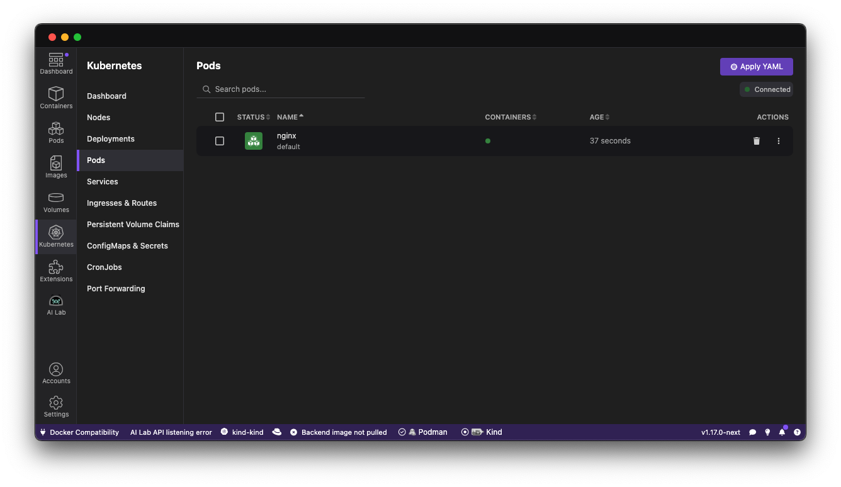Screen dimensions: 841x487
Task: Open the Accounts page
Action: tap(55, 371)
